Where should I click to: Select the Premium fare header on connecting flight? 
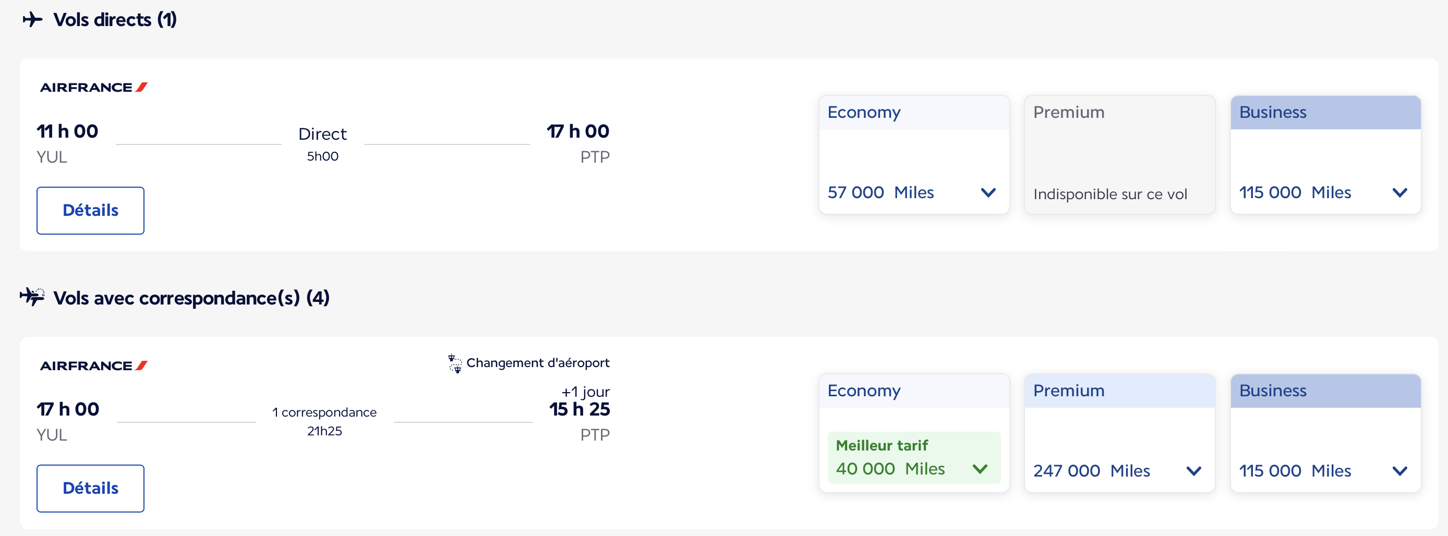[1120, 391]
